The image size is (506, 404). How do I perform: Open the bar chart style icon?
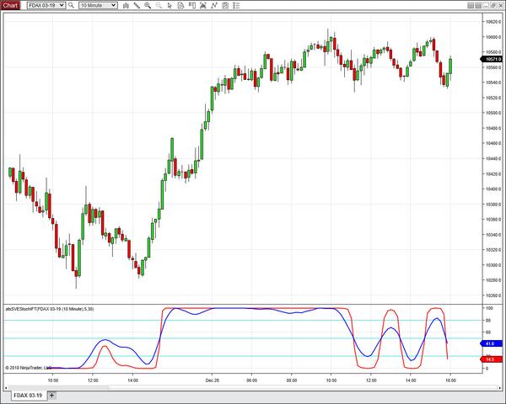[126, 6]
